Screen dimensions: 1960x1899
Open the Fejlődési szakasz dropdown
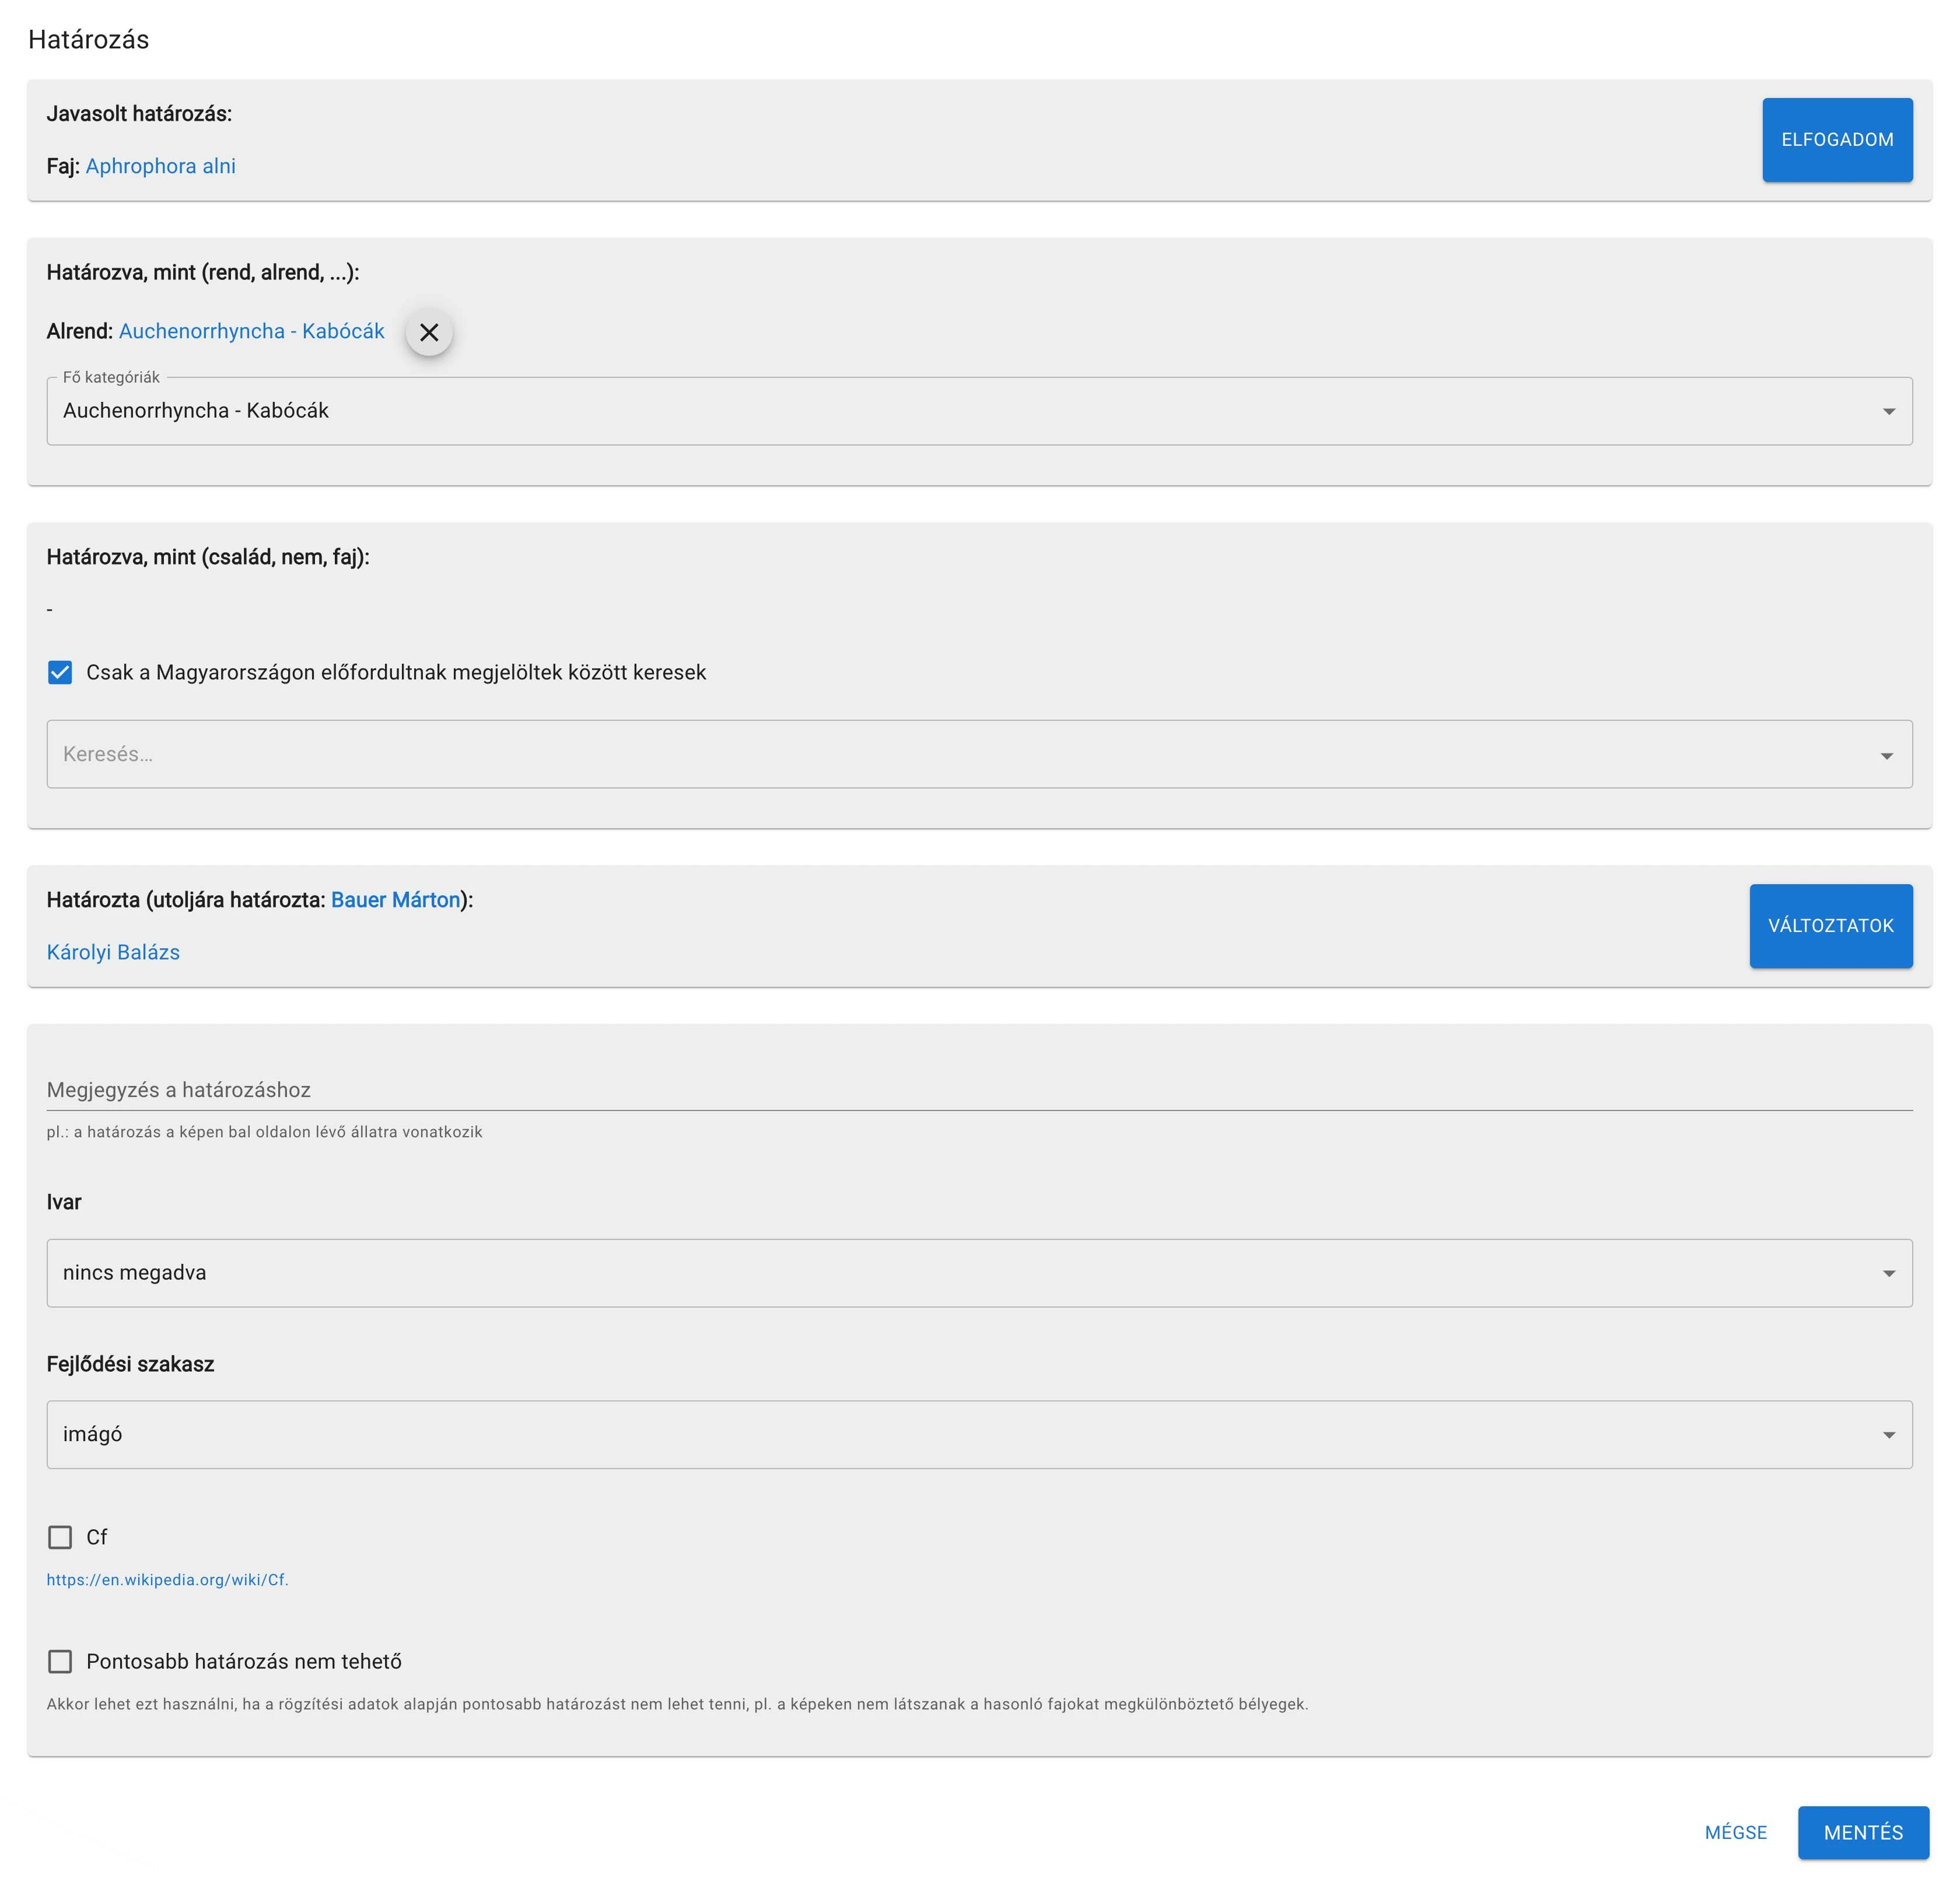point(978,1434)
